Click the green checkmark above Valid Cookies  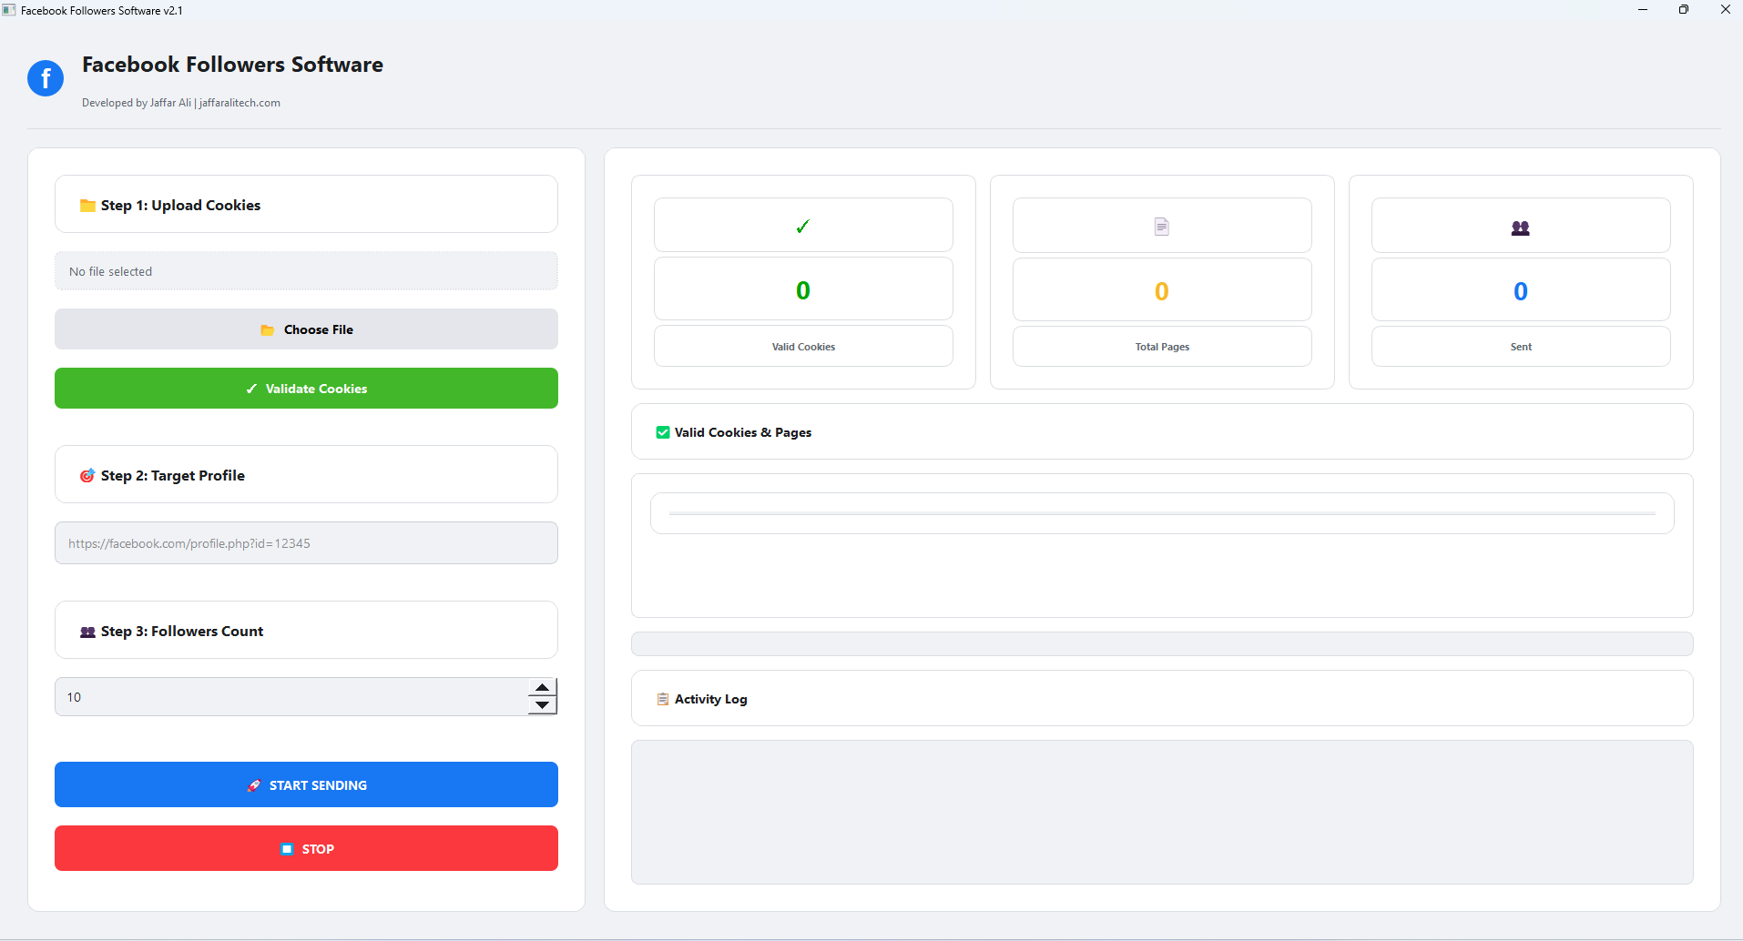click(x=802, y=227)
